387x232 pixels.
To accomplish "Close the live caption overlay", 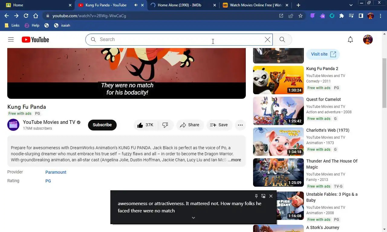I will [271, 196].
